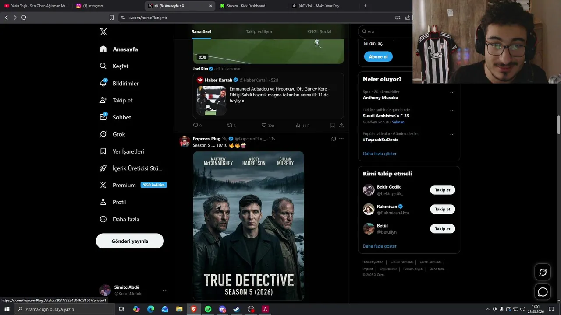The width and height of the screenshot is (561, 315).
Task: Open Steam from taskbar
Action: [x=236, y=309]
